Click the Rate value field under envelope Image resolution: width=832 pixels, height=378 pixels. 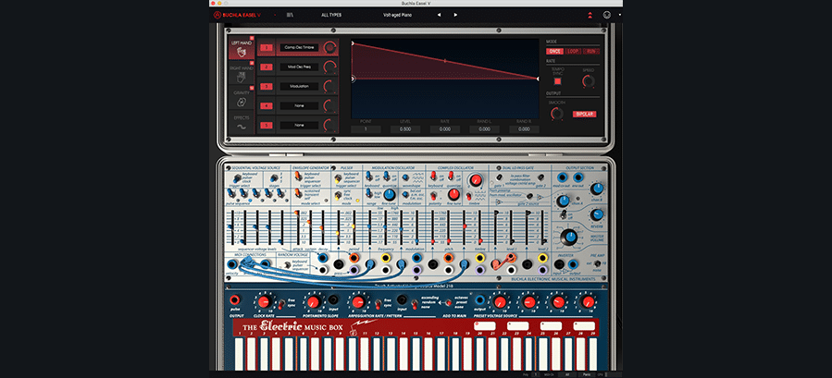click(x=444, y=128)
